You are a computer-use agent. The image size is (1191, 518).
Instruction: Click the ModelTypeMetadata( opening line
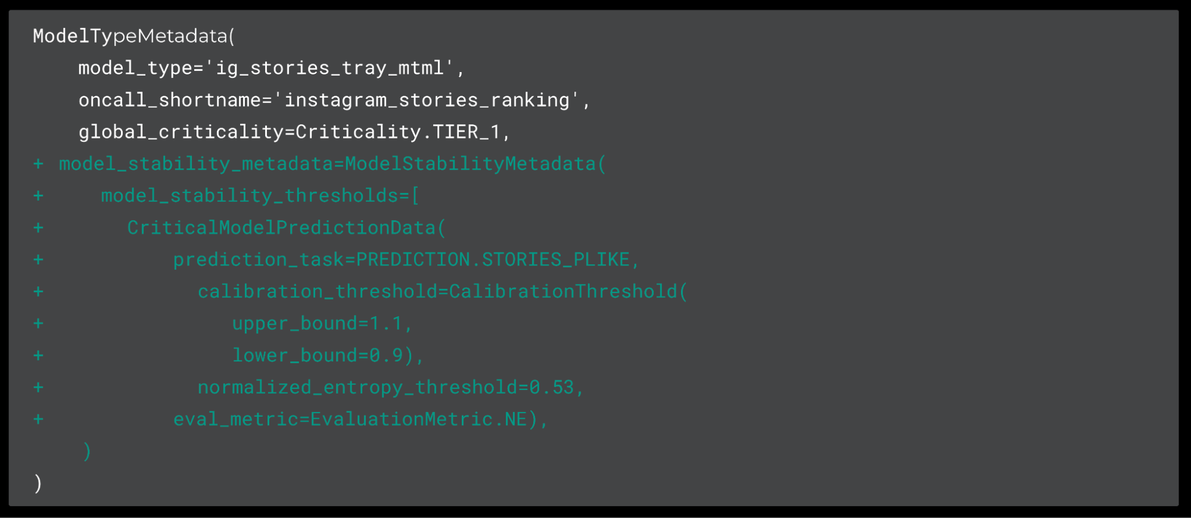coord(134,36)
